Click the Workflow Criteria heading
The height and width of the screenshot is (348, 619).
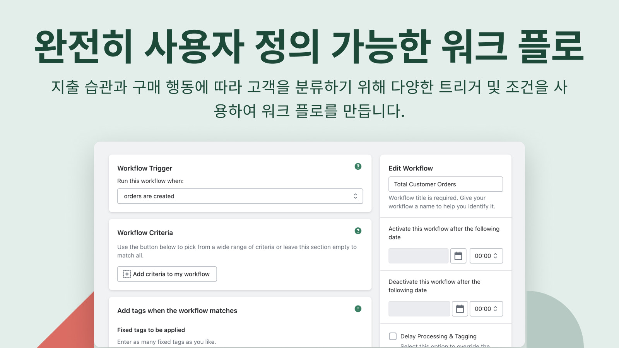(x=145, y=233)
